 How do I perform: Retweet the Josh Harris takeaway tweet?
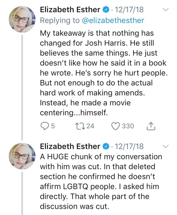pyautogui.click(x=80, y=126)
